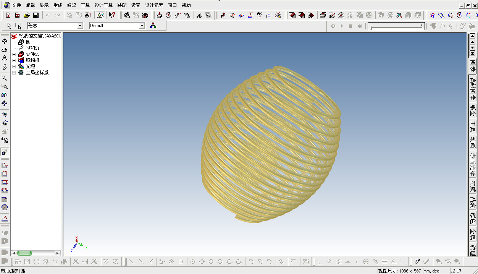Switch to the 图素 catalog tab
The height and width of the screenshot is (274, 478).
pos(473,66)
